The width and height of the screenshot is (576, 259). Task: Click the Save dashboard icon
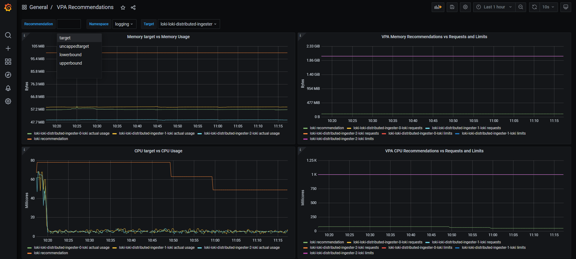tap(452, 7)
